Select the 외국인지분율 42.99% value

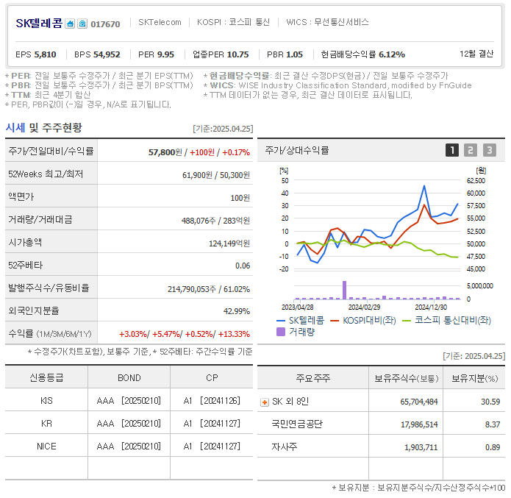(x=237, y=311)
